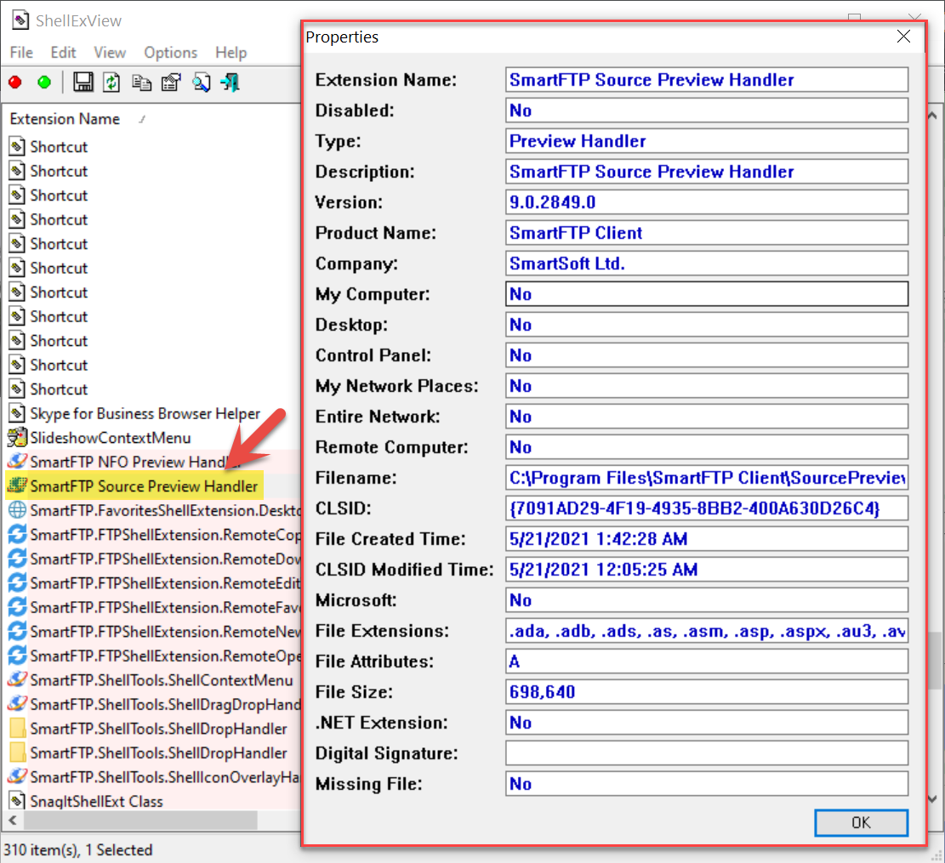Open the Options menu
Viewport: 945px width, 863px height.
(170, 53)
